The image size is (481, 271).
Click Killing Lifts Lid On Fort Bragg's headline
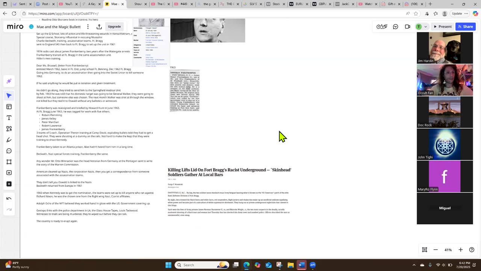click(230, 172)
